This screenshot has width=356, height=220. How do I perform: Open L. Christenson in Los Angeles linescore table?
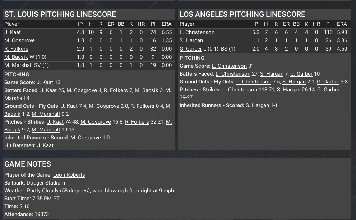click(x=197, y=32)
